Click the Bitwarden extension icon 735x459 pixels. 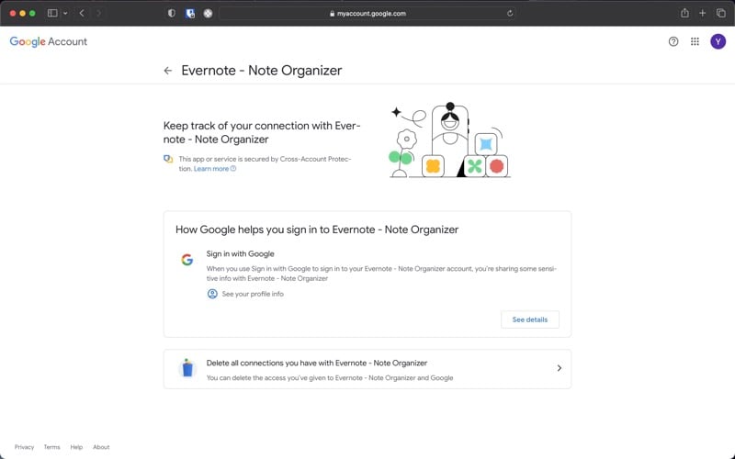tap(190, 13)
